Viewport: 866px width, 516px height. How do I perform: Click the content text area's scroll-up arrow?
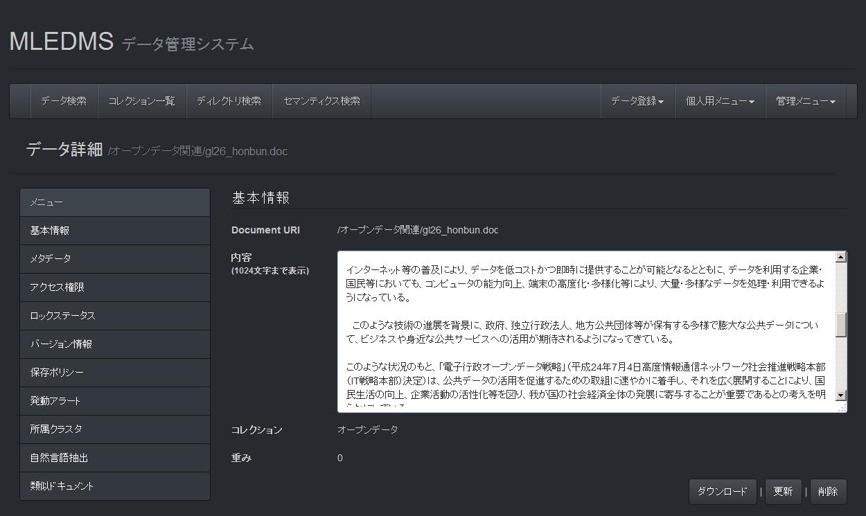[841, 257]
